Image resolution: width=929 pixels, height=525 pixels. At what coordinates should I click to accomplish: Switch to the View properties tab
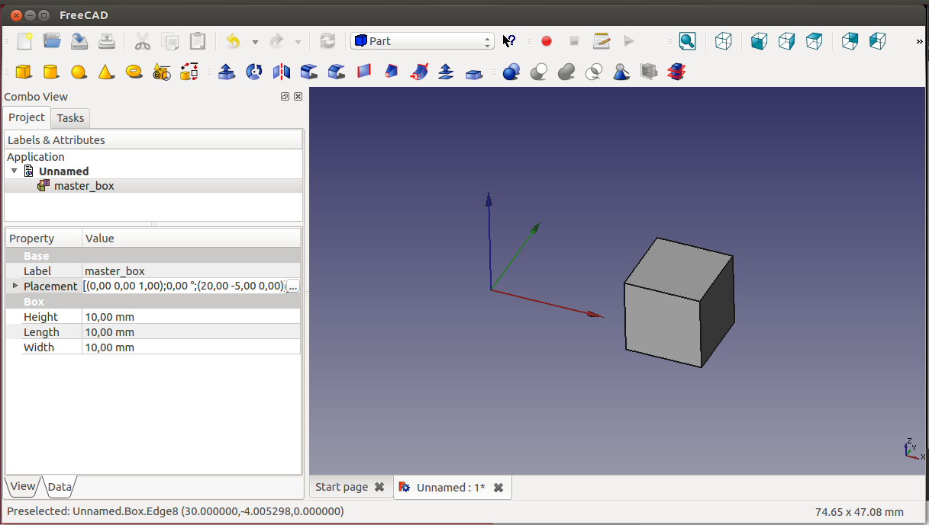[22, 486]
